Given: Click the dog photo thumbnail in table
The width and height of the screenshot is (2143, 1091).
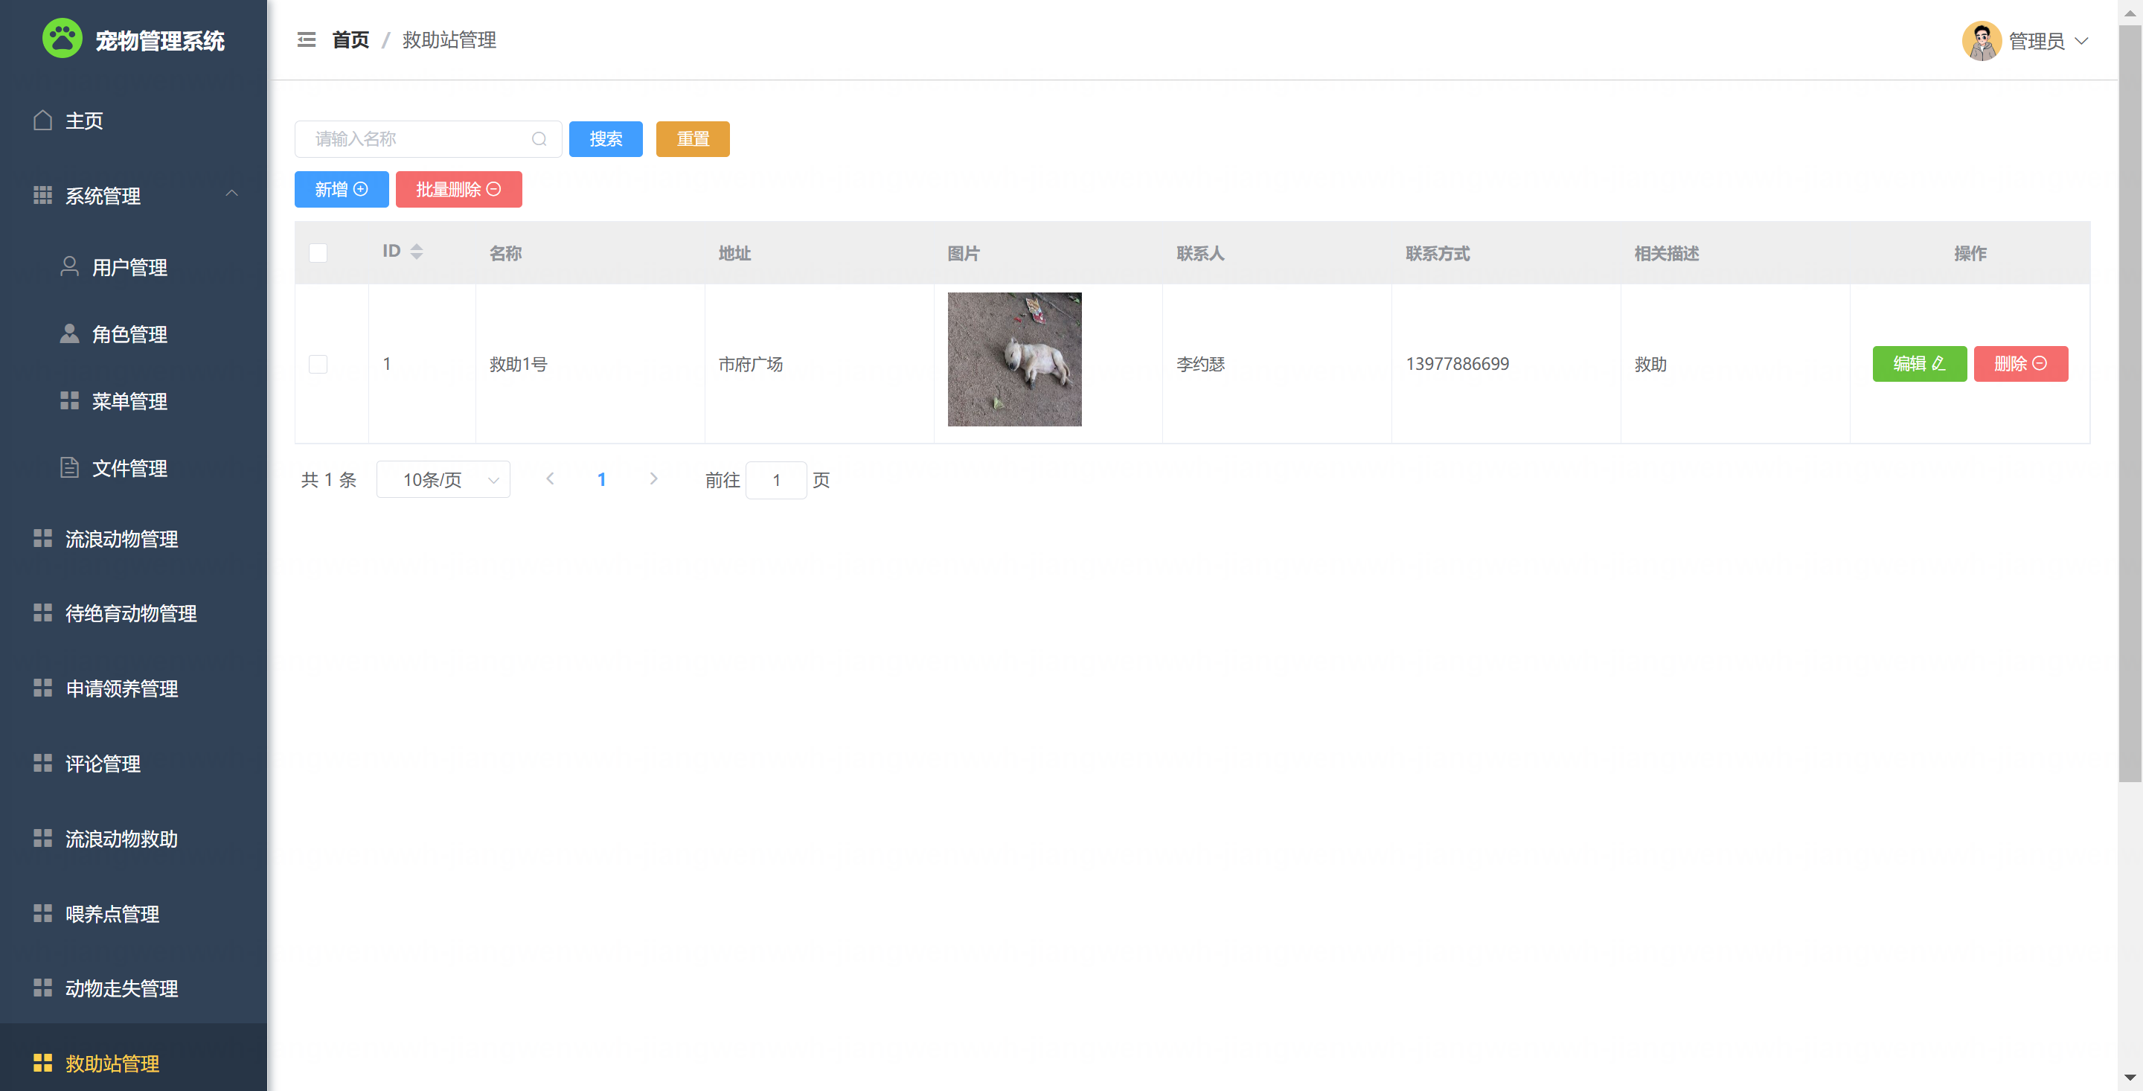Looking at the screenshot, I should pos(1014,359).
